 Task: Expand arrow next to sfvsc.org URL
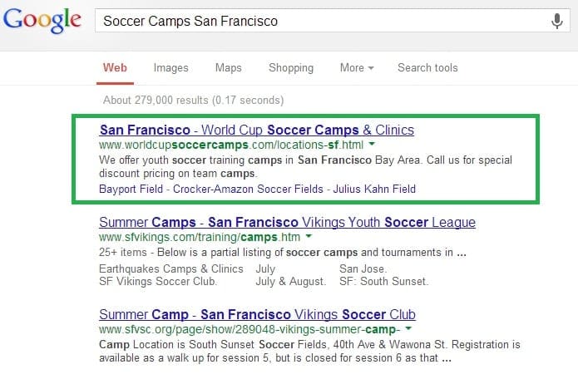pyautogui.click(x=408, y=328)
